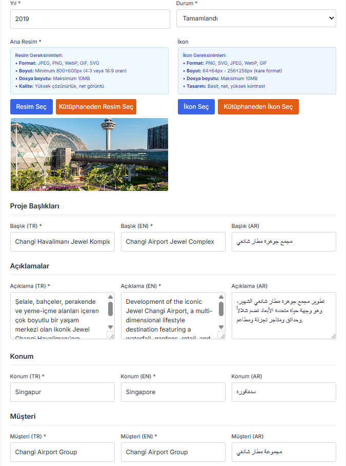Click the Konum (TR) field with Singapur
This screenshot has height=466, width=346.
pyautogui.click(x=63, y=392)
